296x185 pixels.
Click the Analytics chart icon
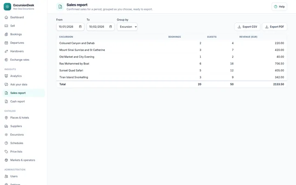(6, 76)
